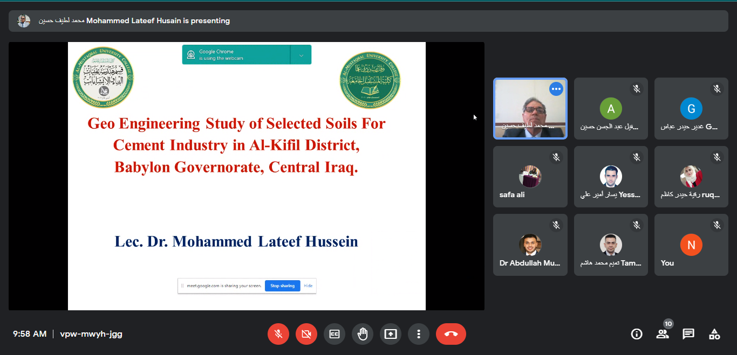Viewport: 737px width, 355px height.
Task: Open more options three-dot menu
Action: pos(419,334)
